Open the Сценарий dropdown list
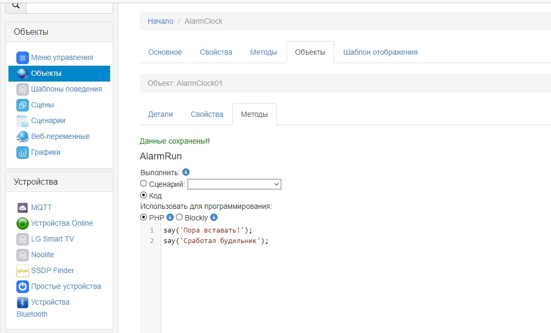Screen dimensions: 551x333 [x=234, y=184]
